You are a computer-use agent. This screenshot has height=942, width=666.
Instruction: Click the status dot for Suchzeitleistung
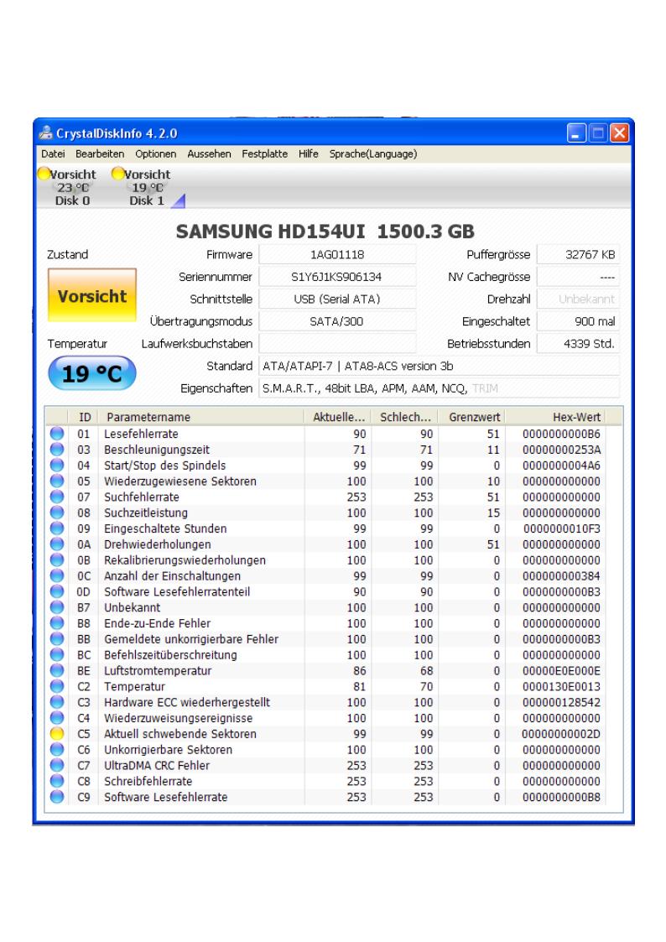tap(57, 513)
